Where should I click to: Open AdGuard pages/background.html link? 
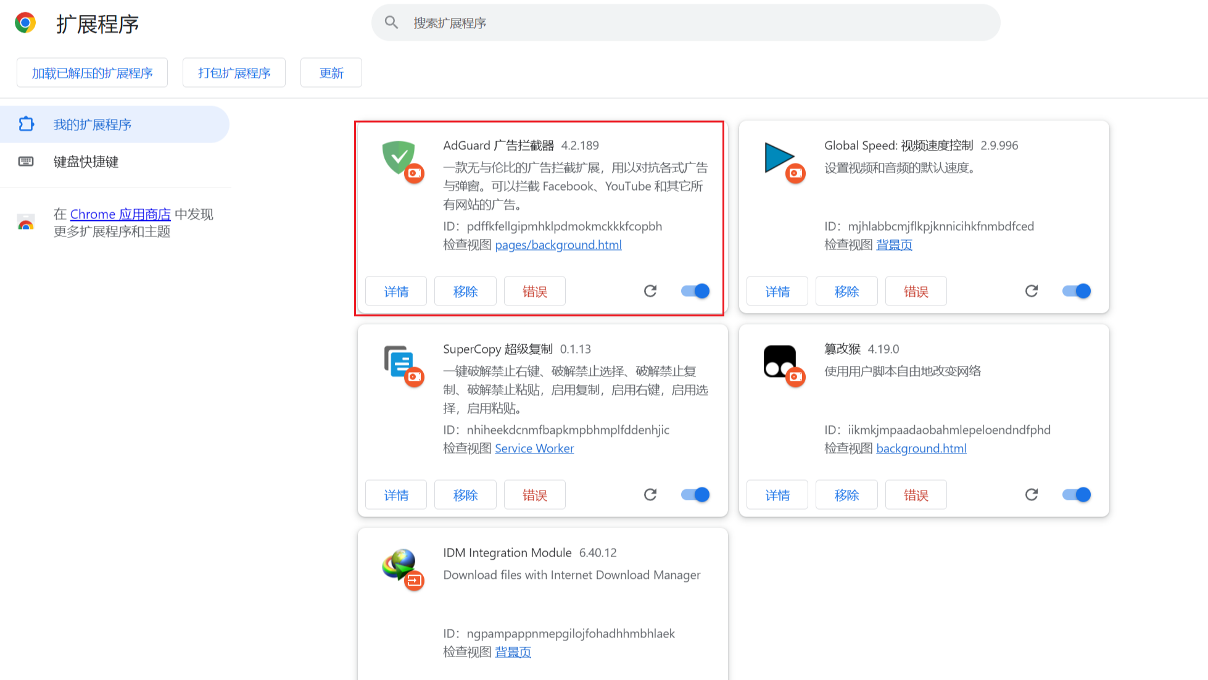(558, 245)
